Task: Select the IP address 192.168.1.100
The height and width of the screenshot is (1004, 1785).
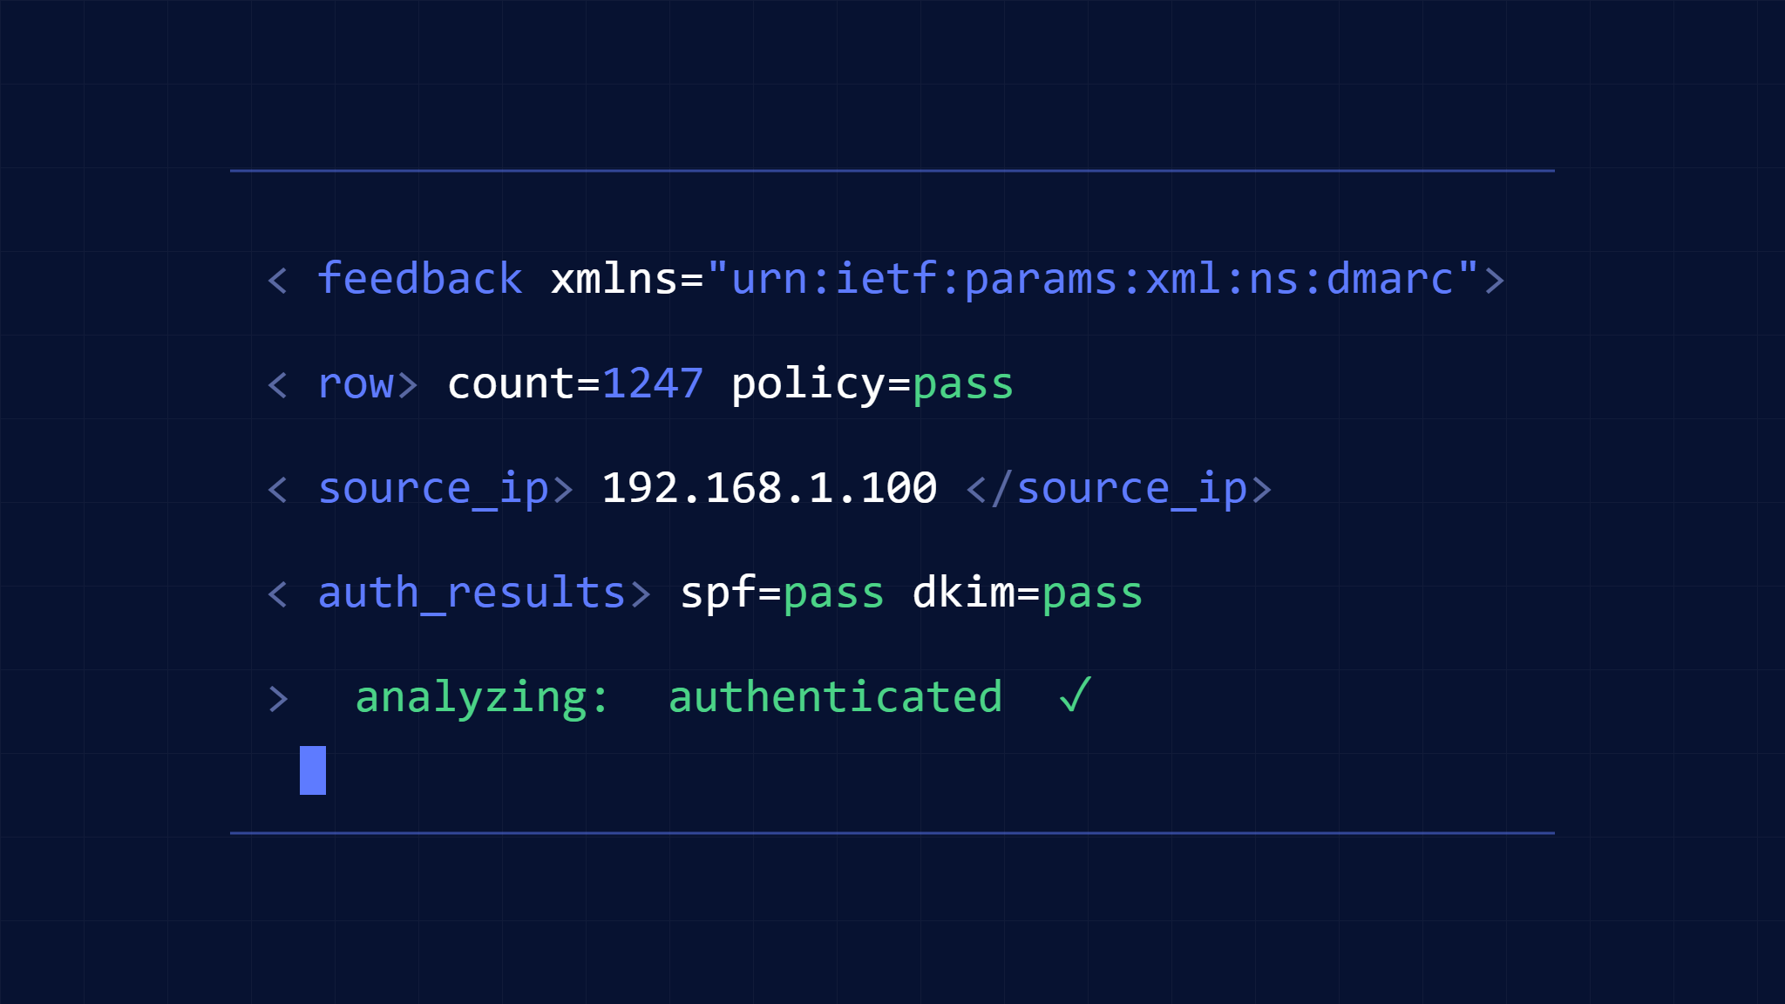Action: tap(770, 488)
